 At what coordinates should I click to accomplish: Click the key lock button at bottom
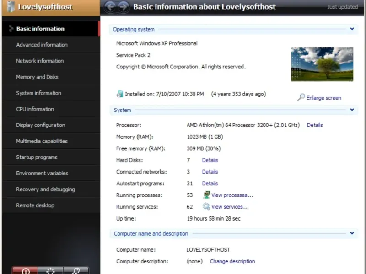(76, 270)
